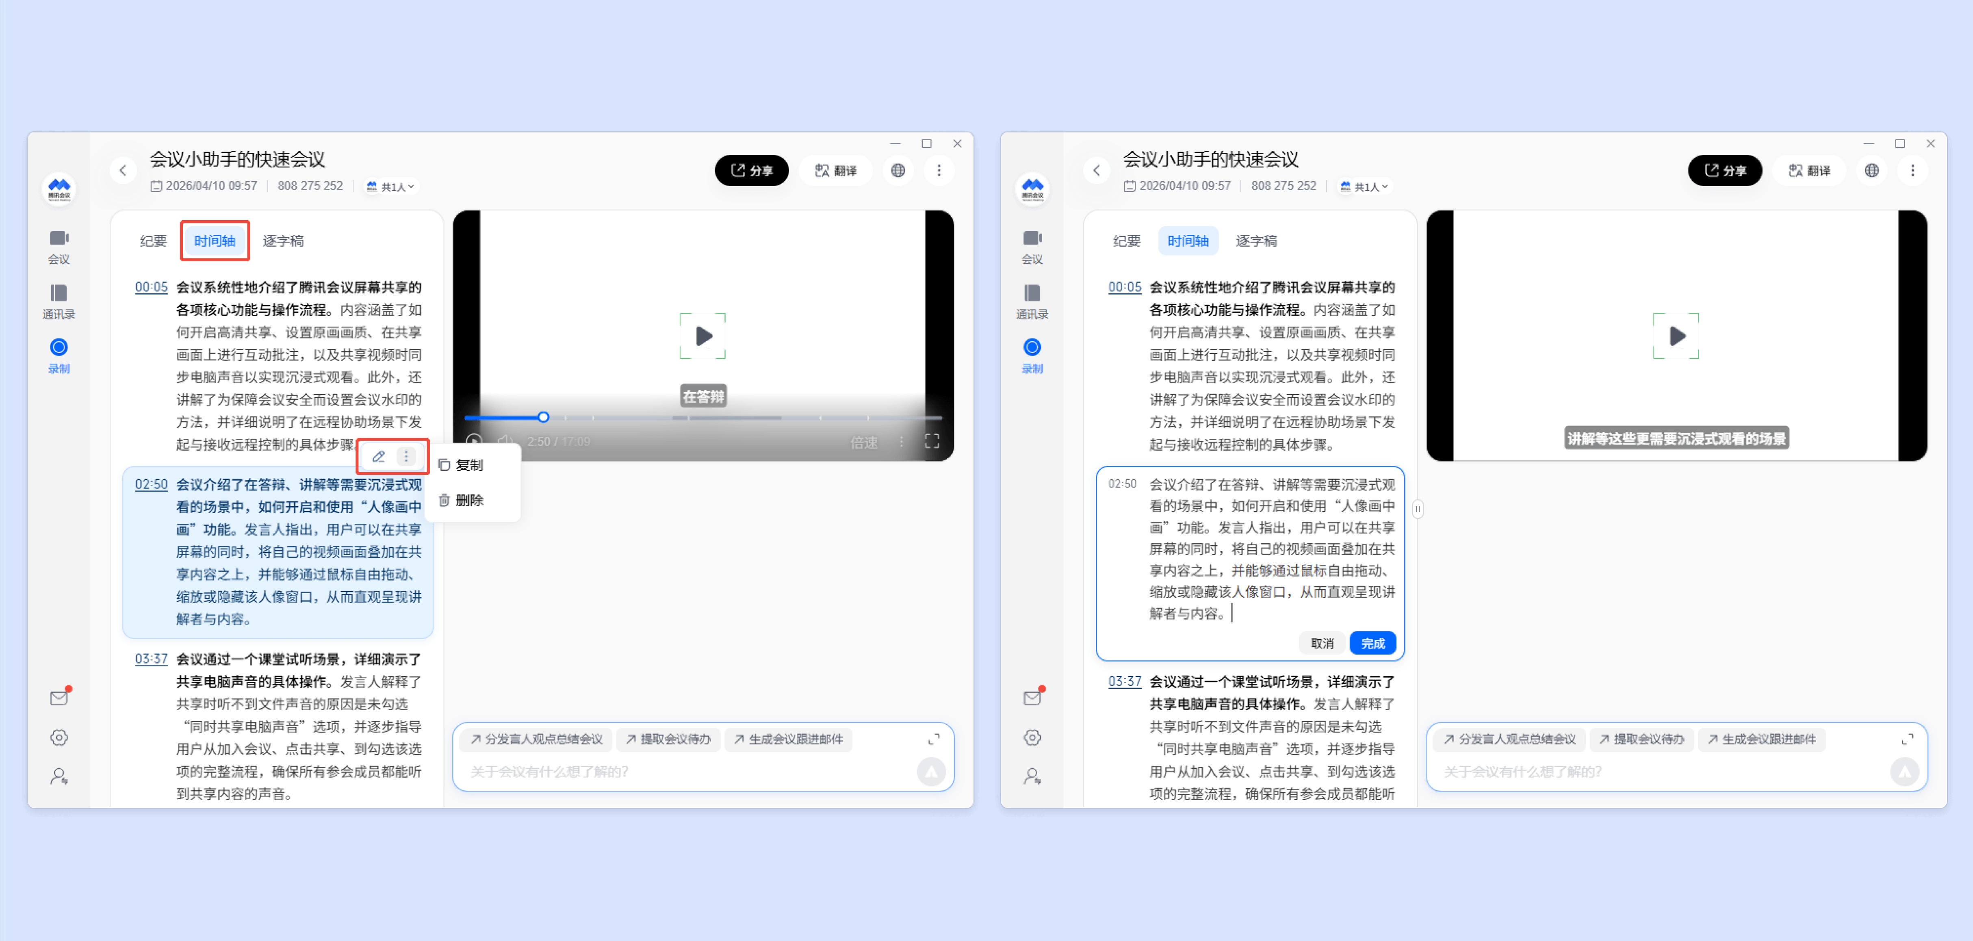Click the mail inbox icon in the left sidebar
The image size is (1973, 941).
59,698
